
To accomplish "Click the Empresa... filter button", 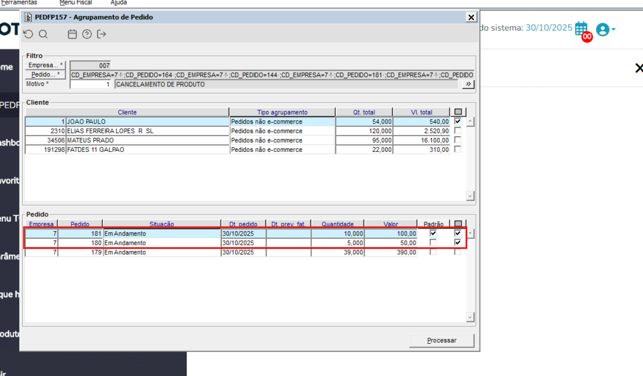I will coord(45,65).
